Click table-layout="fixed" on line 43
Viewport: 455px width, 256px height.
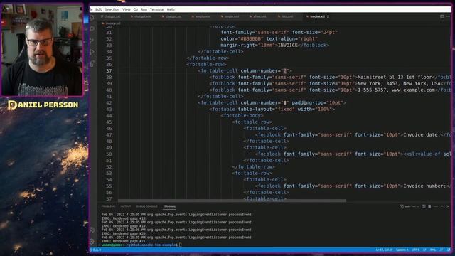pyautogui.click(x=267, y=109)
